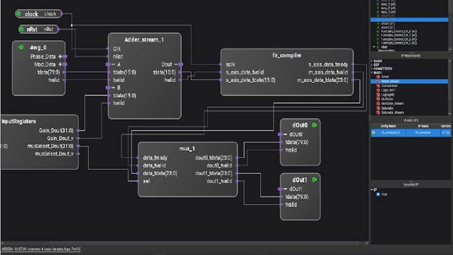The image size is (453, 255).
Task: Click the mux IP icon under Imported IP
Action: coord(378,194)
